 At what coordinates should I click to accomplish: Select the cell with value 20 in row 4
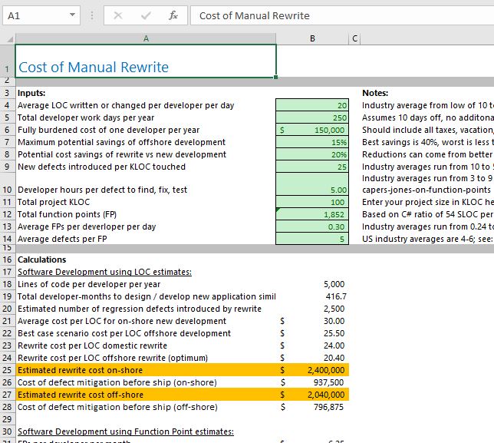312,105
